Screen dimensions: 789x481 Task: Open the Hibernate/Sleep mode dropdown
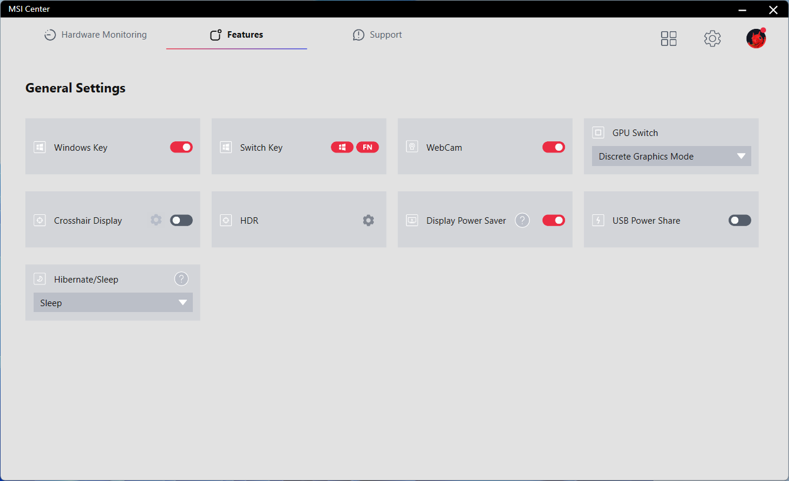[x=113, y=303]
